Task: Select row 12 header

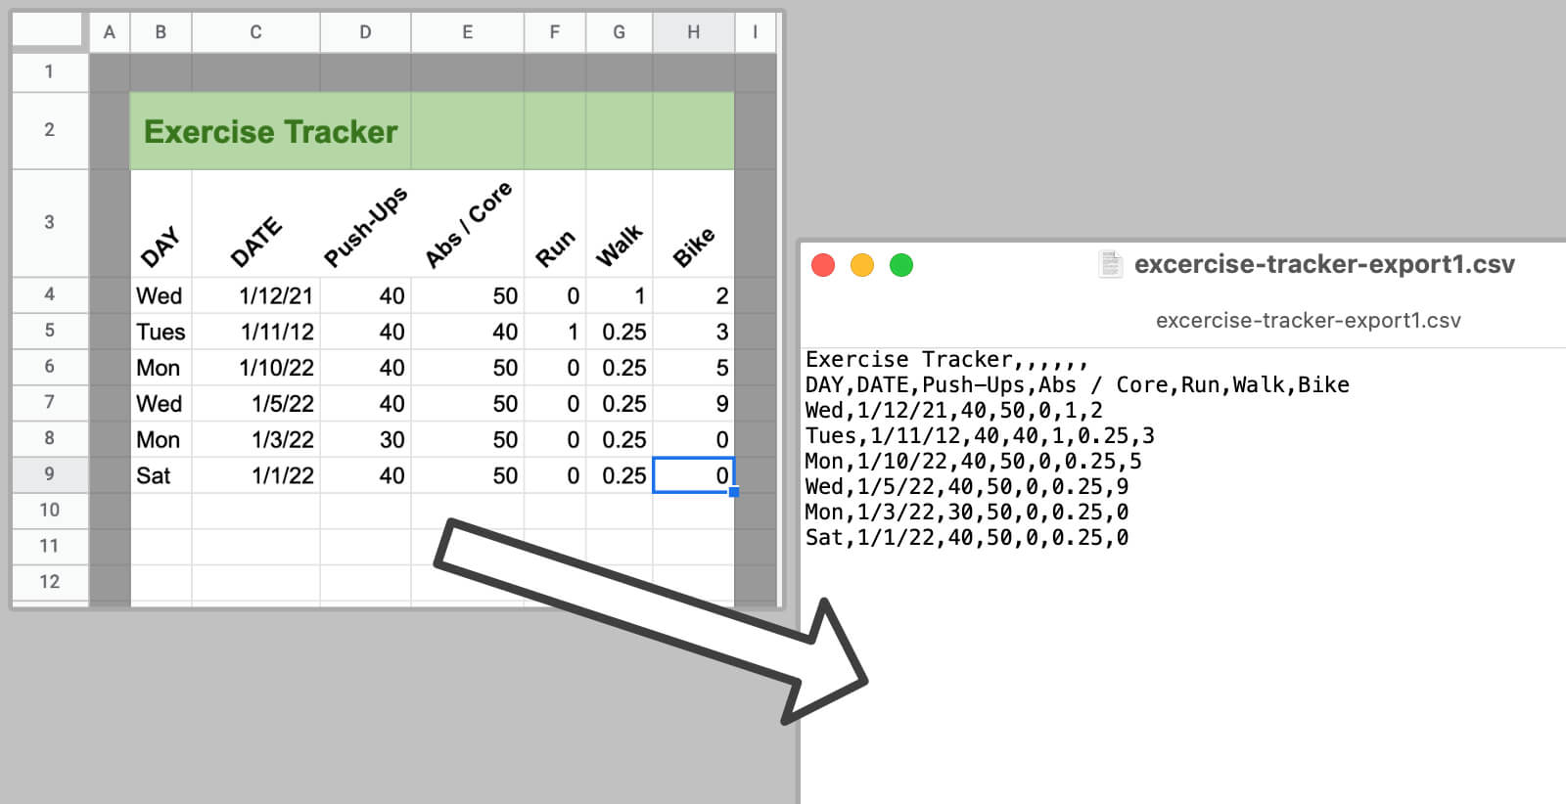Action: point(50,582)
